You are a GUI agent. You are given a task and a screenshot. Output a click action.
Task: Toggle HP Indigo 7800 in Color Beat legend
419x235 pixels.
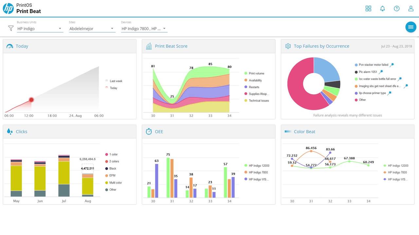395,172
